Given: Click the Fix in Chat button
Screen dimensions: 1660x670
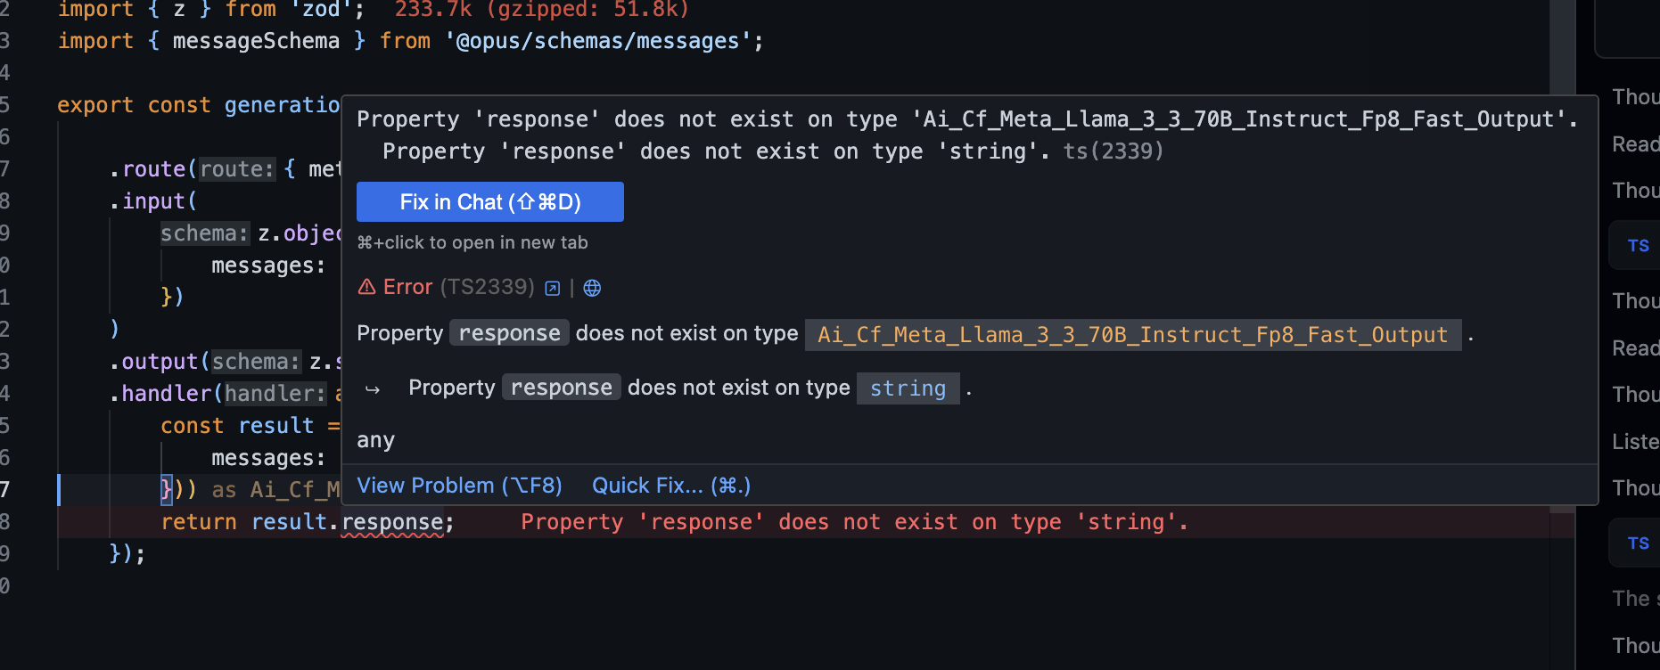Looking at the screenshot, I should pos(489,202).
